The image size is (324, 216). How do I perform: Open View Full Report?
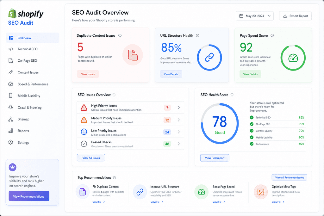click(215, 158)
